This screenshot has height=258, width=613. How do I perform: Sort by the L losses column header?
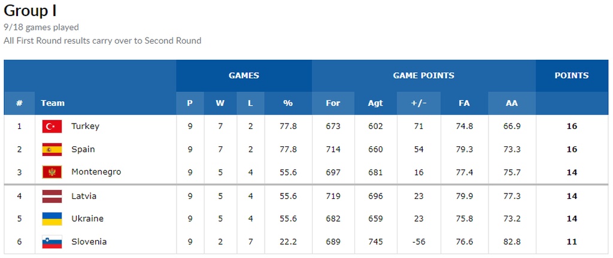click(x=250, y=103)
